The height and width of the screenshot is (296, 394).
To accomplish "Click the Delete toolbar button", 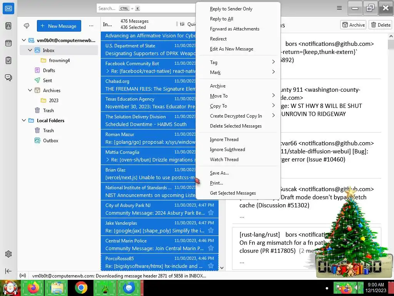I will click(381, 25).
